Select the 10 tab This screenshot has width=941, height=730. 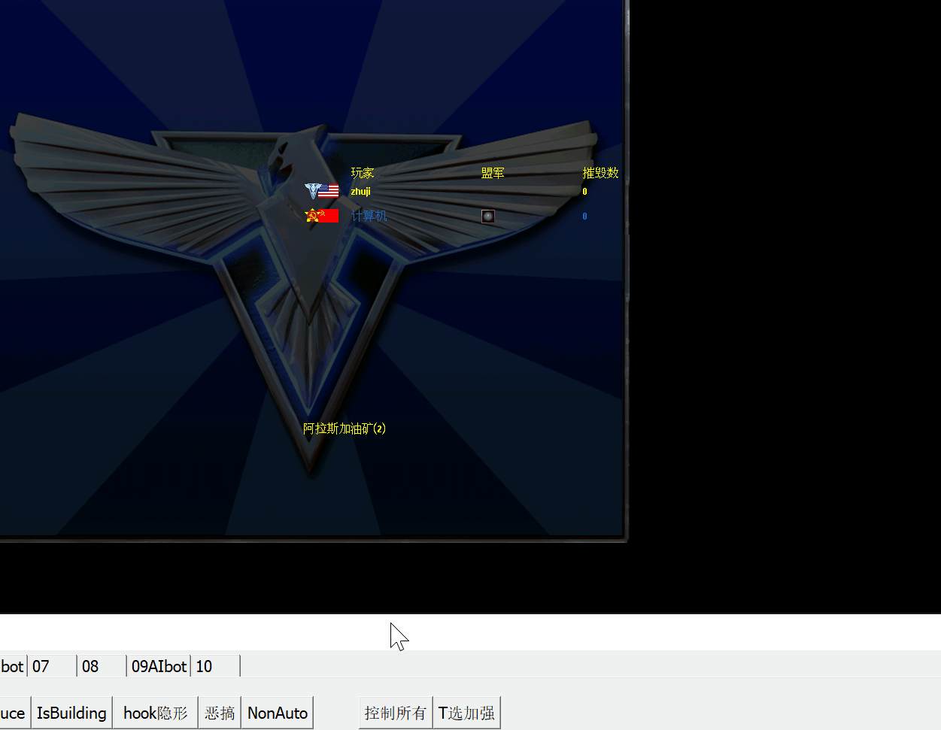(216, 666)
